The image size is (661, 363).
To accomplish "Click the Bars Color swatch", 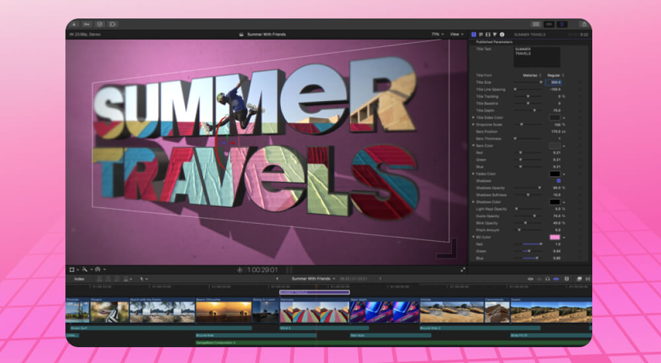I will tap(555, 146).
